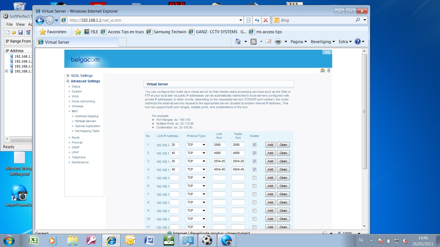The height and width of the screenshot is (247, 440).
Task: Open Word from the taskbar
Action: 150,241
